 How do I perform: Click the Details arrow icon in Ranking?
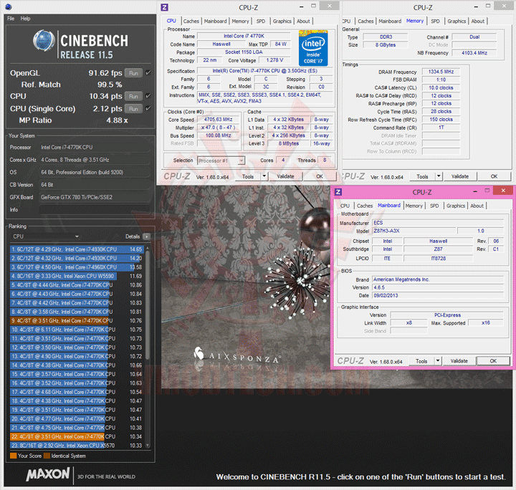tap(147, 236)
